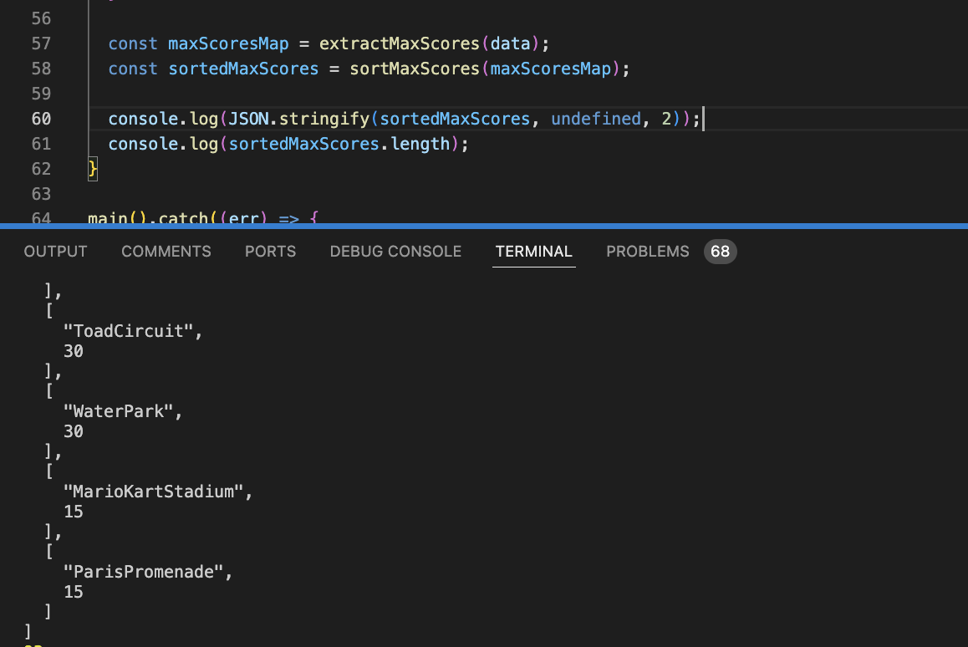Screen dimensions: 968x647
Task: Click the 68 problems count badge
Action: pos(720,252)
